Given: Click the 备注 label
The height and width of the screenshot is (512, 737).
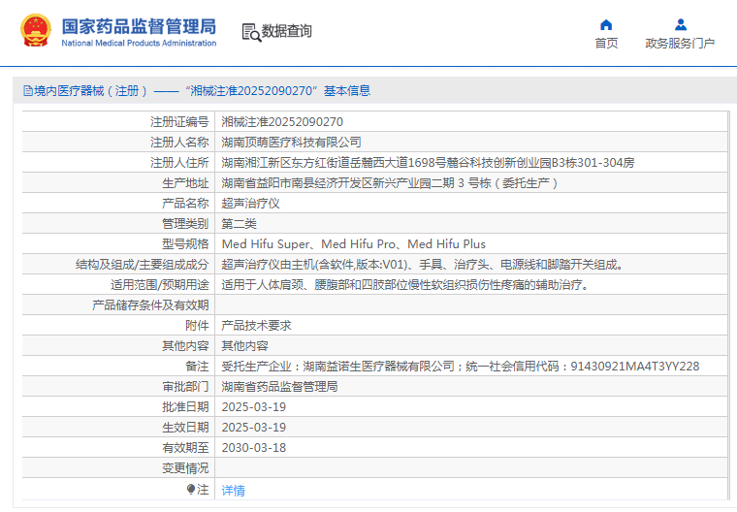Looking at the screenshot, I should pyautogui.click(x=197, y=367).
